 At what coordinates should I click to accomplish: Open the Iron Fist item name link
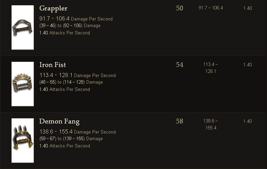click(x=53, y=65)
